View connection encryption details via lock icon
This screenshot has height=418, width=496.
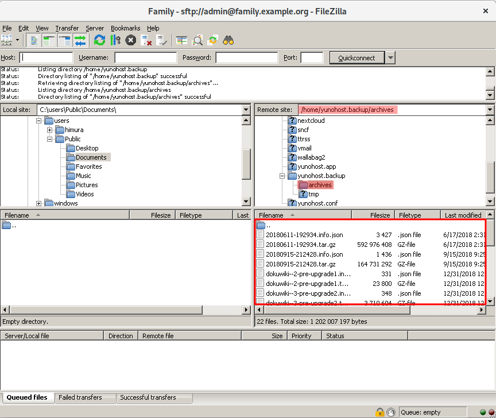(380, 412)
